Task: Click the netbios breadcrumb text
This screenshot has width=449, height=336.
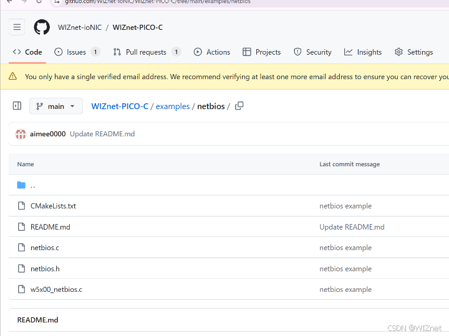Action: [x=211, y=106]
